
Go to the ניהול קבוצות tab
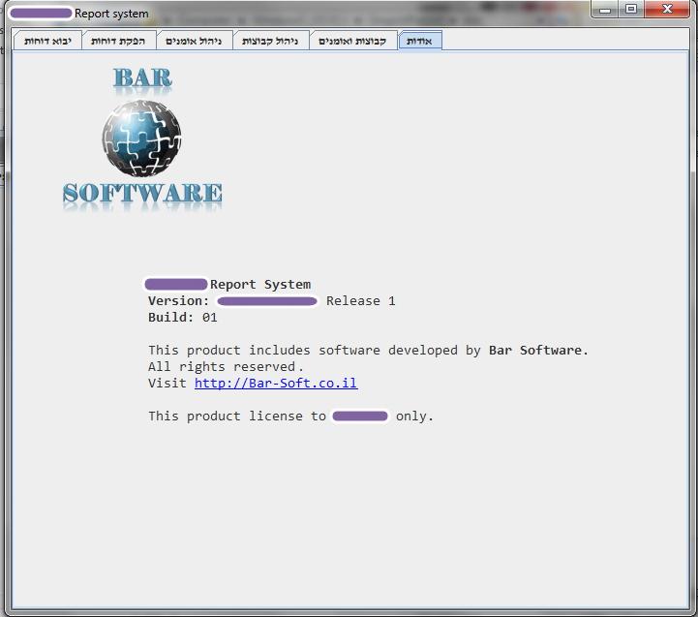point(270,41)
